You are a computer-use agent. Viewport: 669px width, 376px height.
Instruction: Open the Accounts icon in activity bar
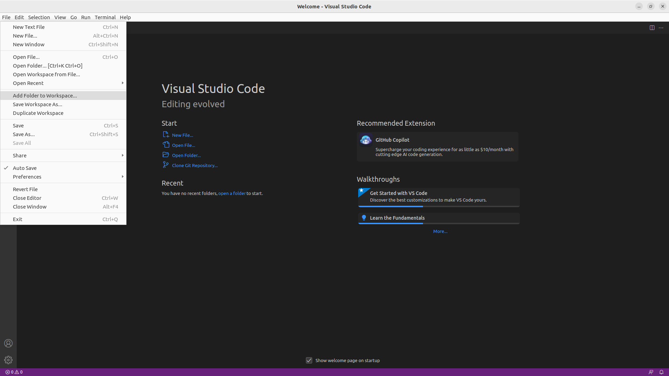8,343
